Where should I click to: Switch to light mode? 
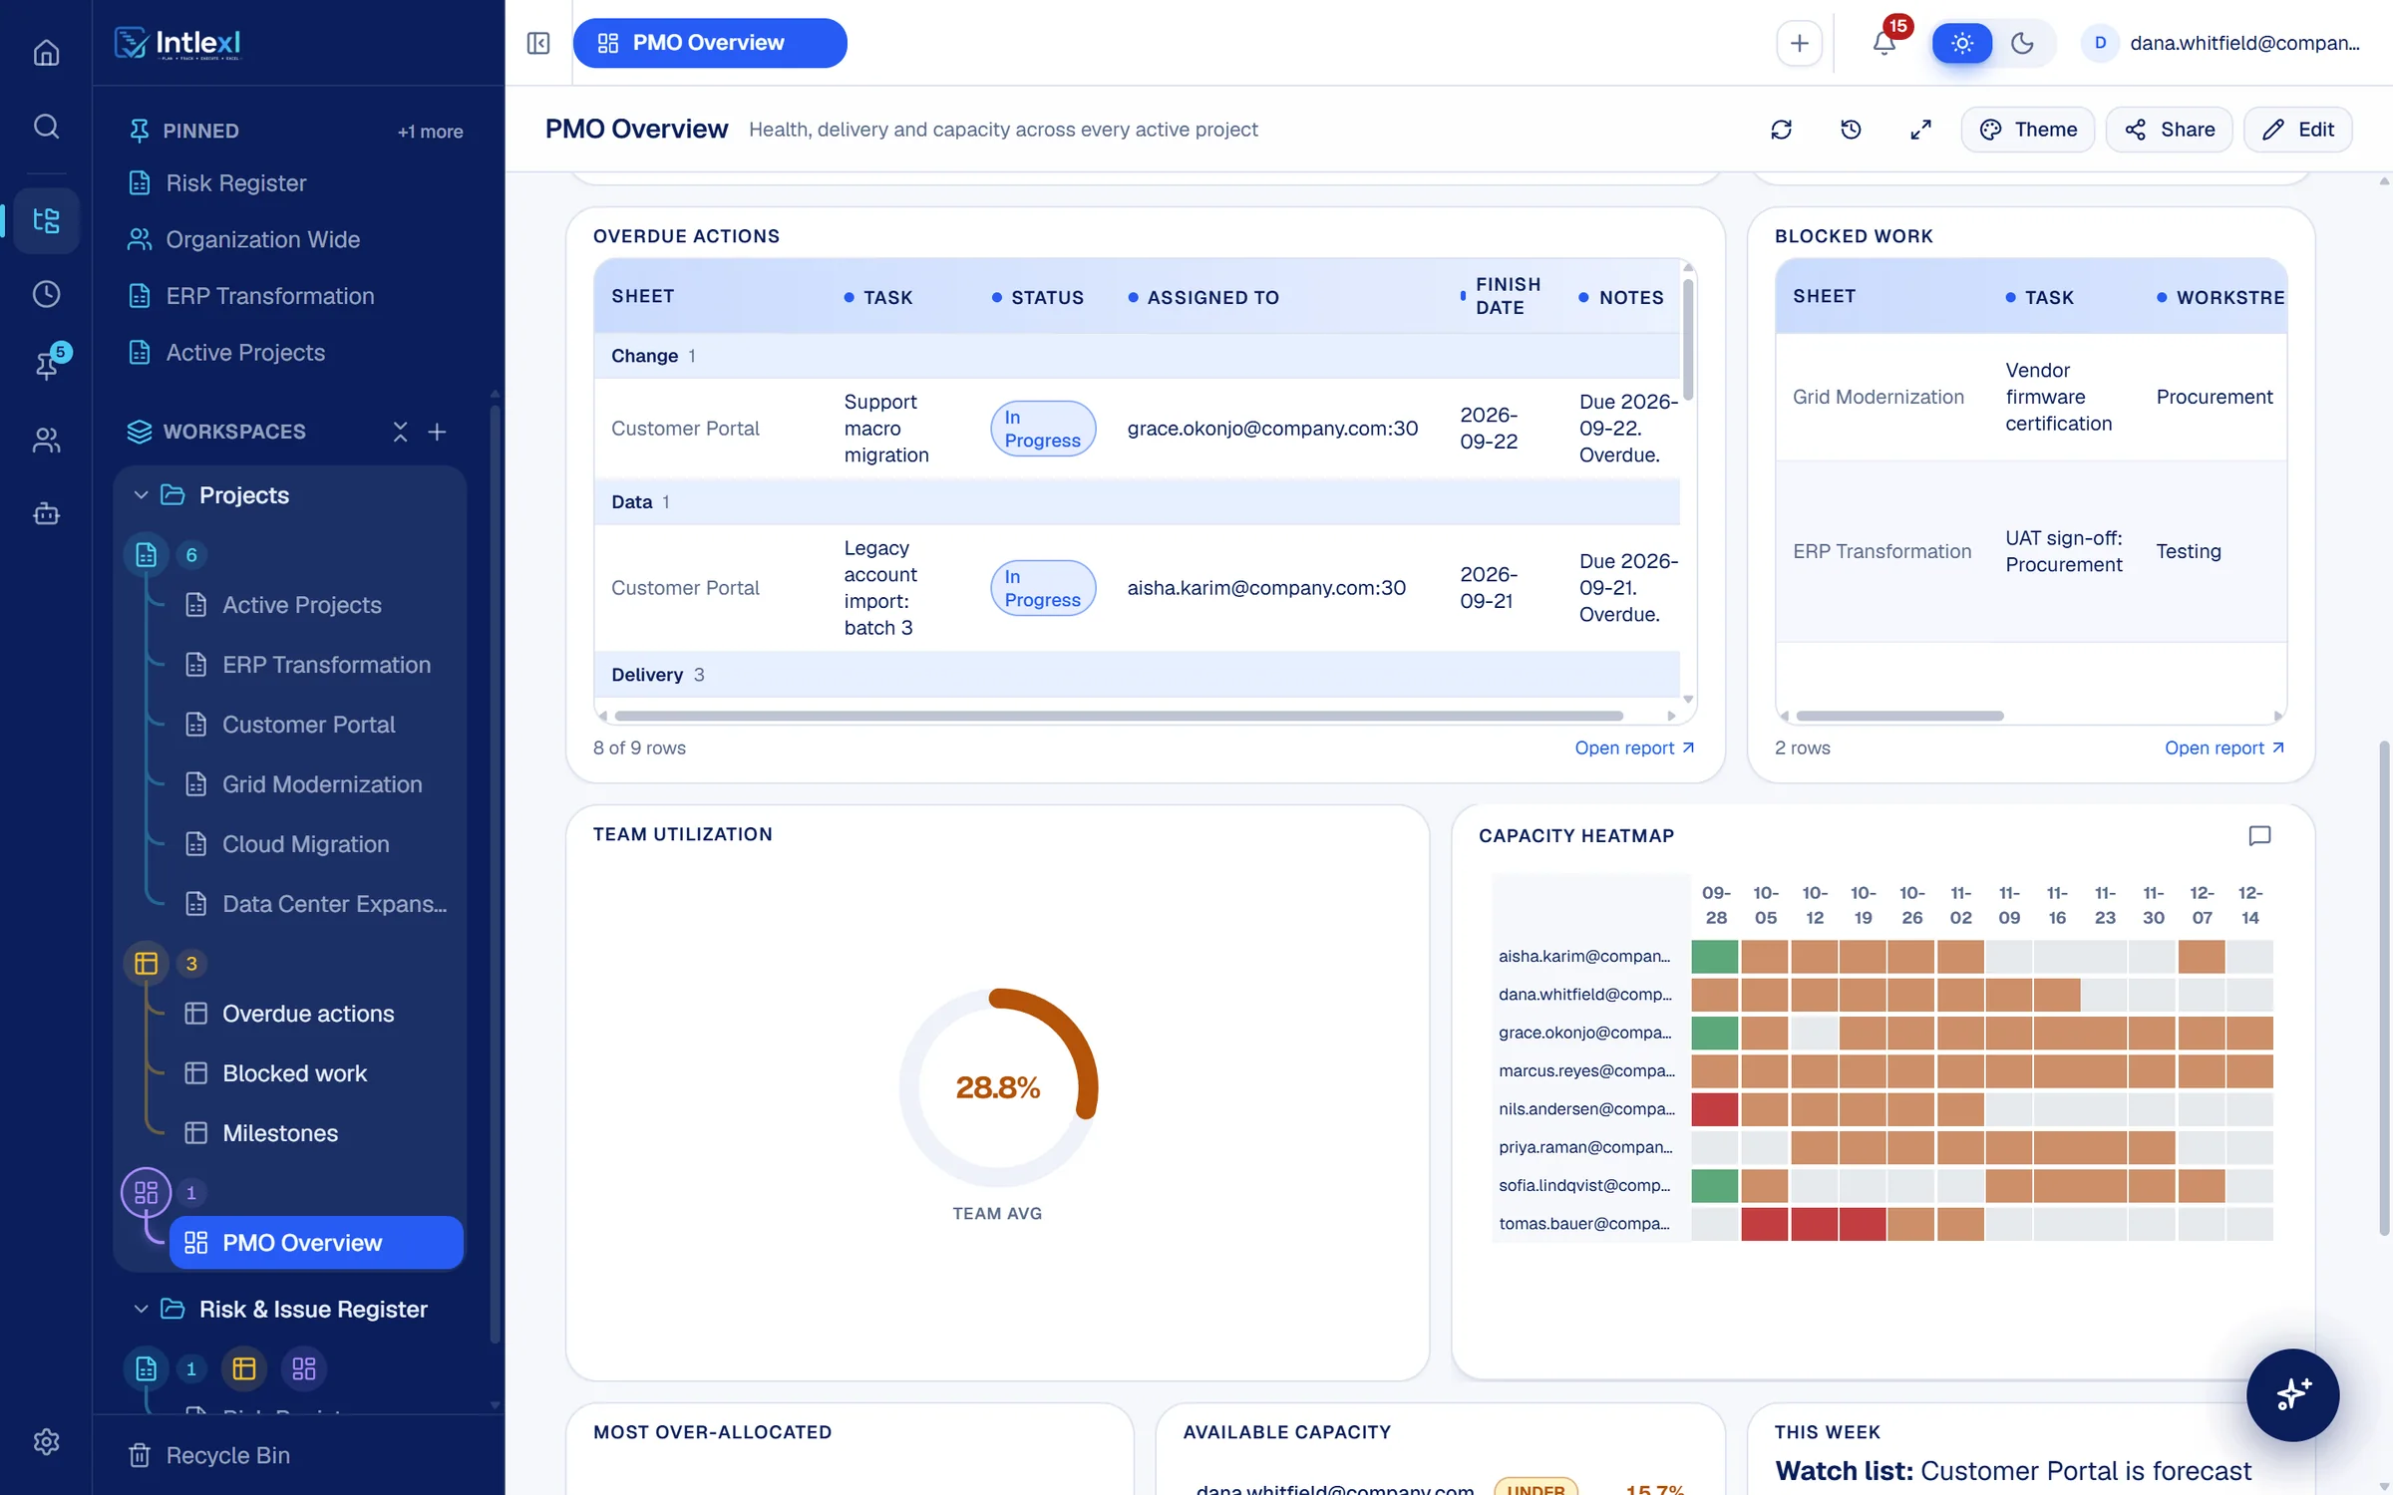point(1961,43)
